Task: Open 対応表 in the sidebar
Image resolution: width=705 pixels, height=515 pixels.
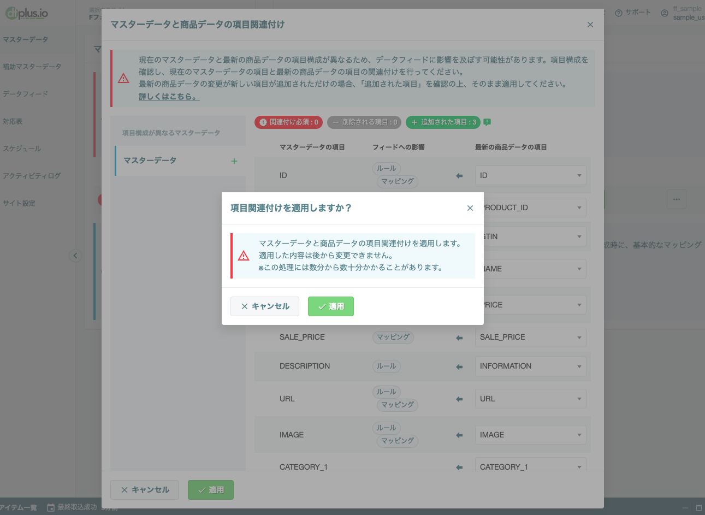Action: pos(13,121)
